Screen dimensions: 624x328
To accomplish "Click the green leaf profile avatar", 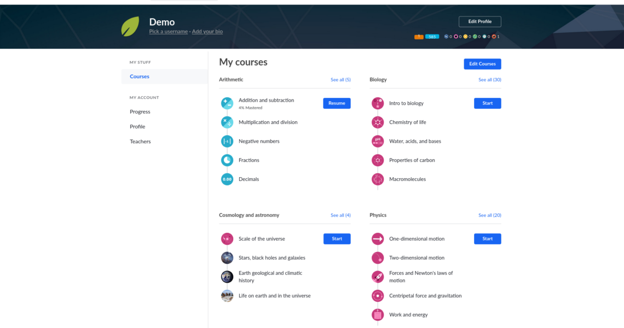I will click(x=130, y=26).
